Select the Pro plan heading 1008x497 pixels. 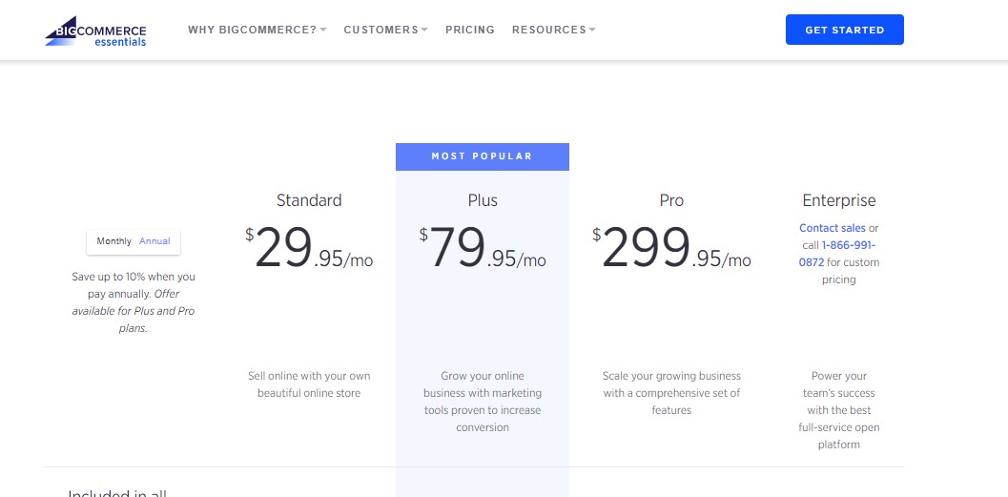(x=671, y=200)
